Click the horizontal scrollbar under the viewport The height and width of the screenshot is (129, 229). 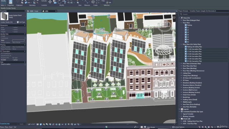[127, 124]
